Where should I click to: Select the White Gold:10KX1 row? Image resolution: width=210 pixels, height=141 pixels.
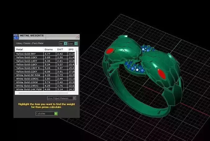(x=45, y=79)
